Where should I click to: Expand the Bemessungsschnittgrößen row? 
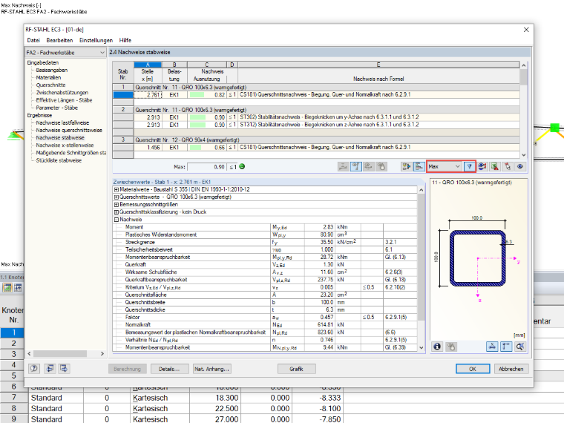(117, 205)
